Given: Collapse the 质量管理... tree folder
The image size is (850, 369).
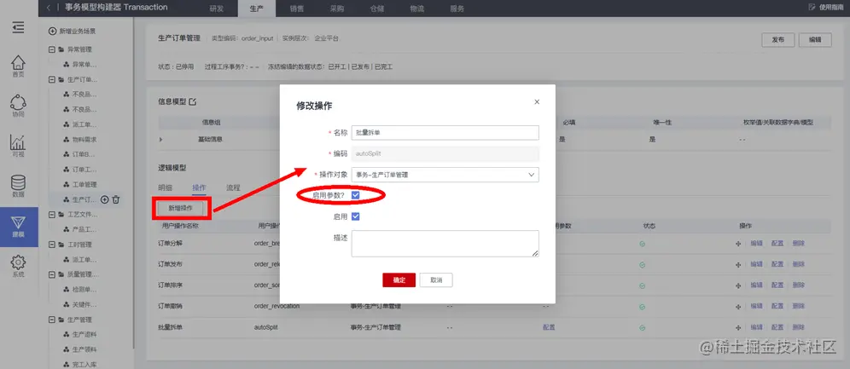Looking at the screenshot, I should 52,274.
